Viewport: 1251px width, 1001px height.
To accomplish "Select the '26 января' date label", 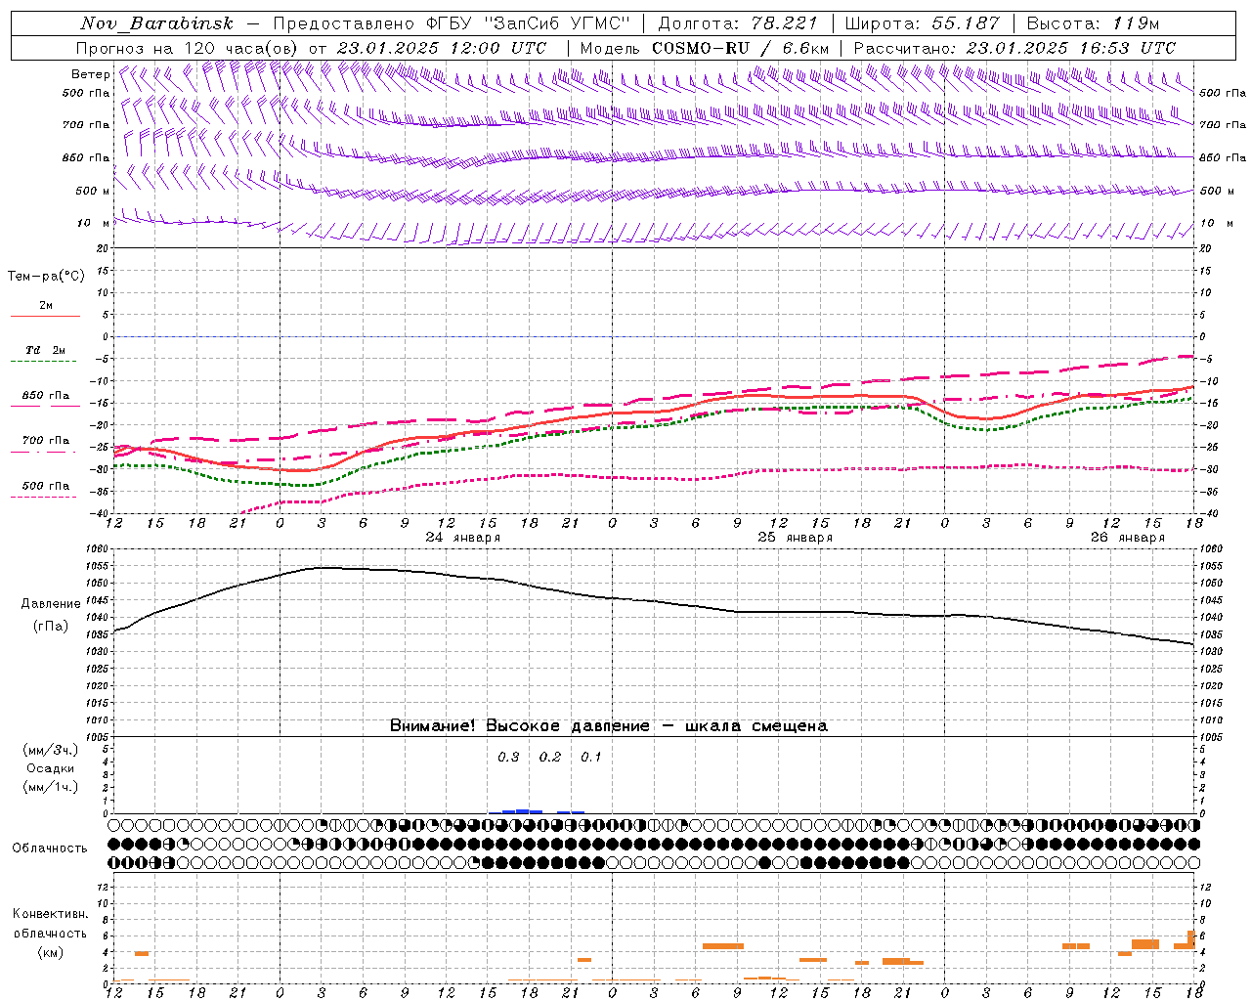I will tap(1127, 538).
